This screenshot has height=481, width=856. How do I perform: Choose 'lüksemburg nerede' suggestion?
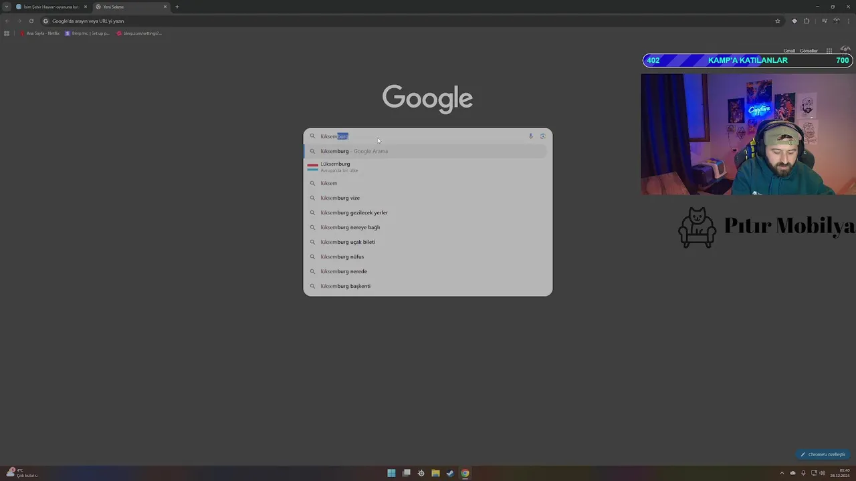coord(426,271)
